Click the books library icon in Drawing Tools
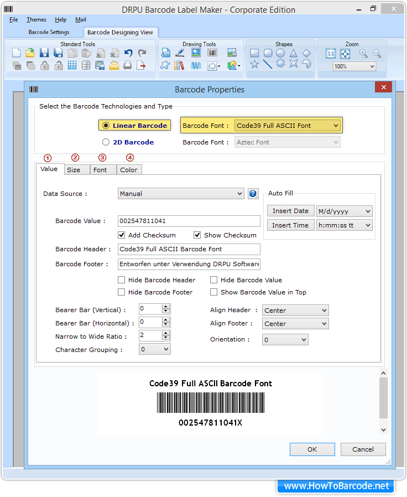The width and height of the screenshot is (407, 497). pos(179,65)
